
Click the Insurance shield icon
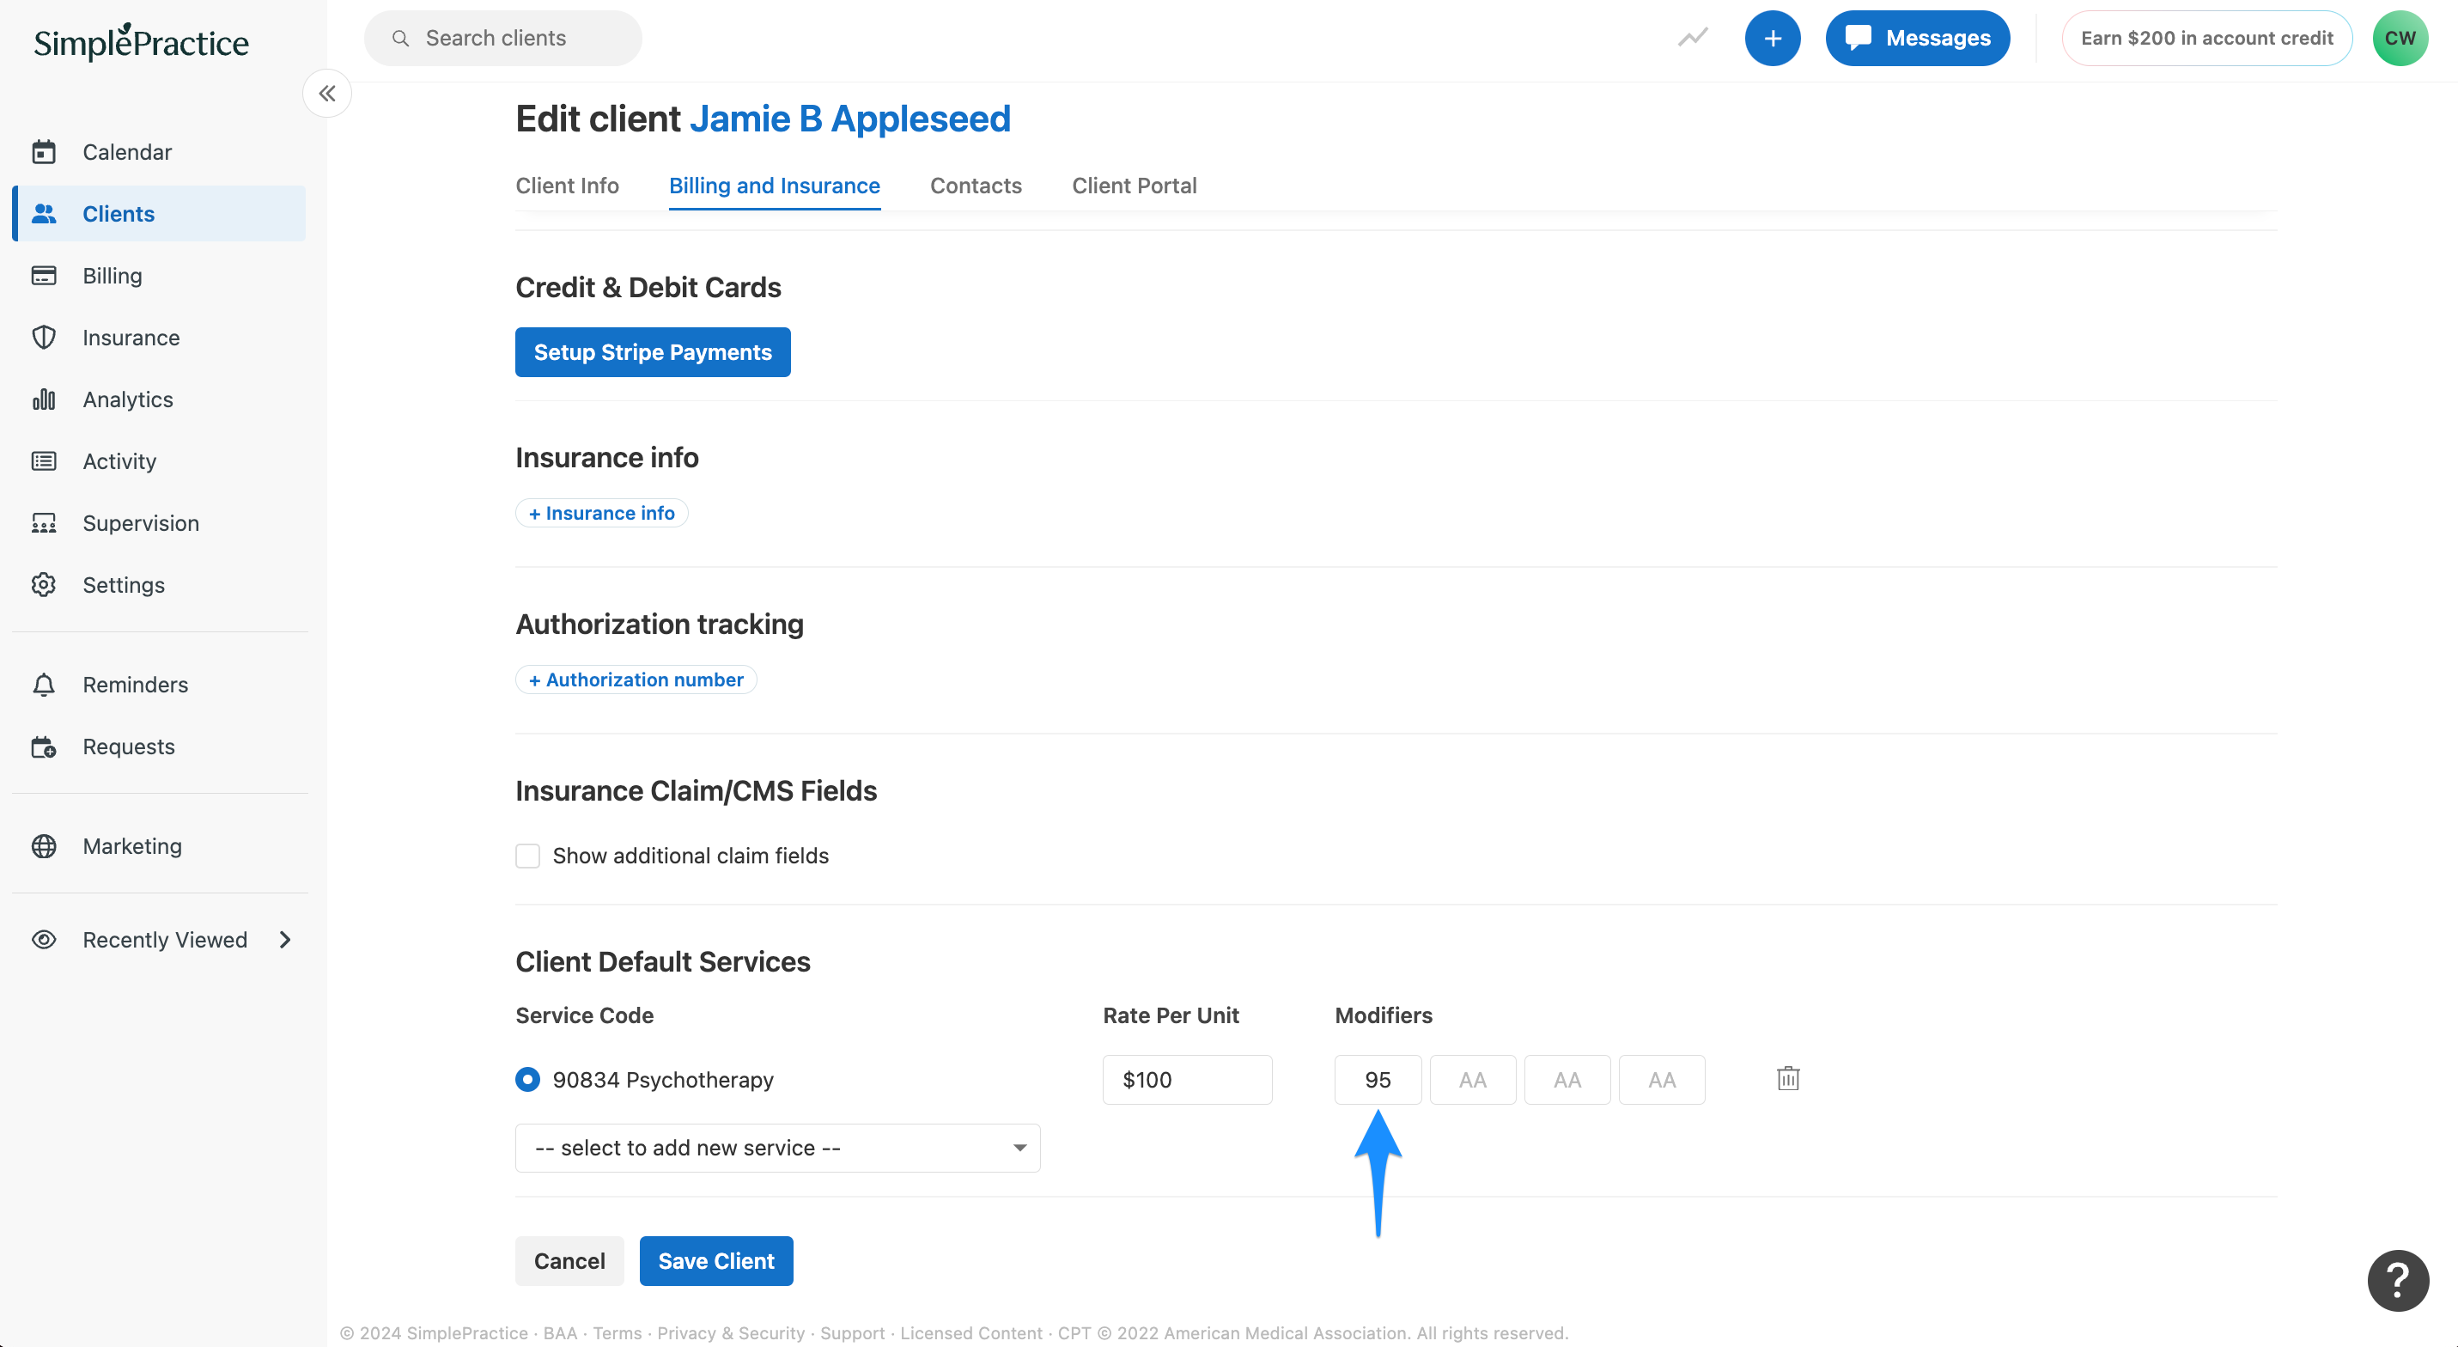[x=44, y=337]
